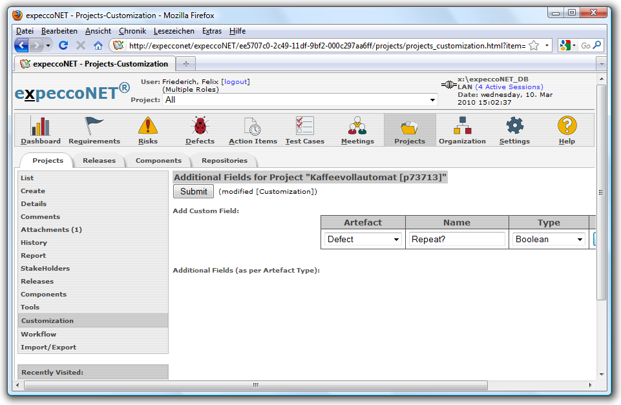Click the Name field containing Repeat?
This screenshot has width=621, height=405.
point(457,239)
